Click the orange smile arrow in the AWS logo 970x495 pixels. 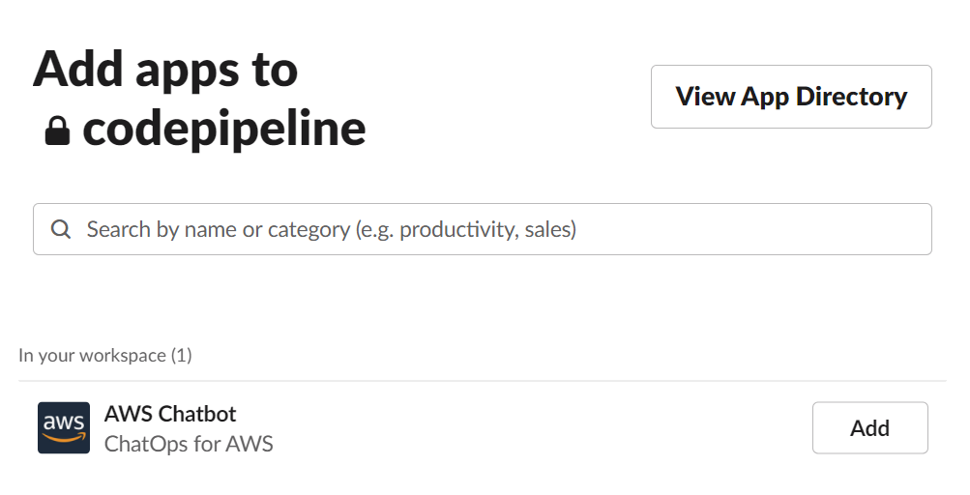64,438
